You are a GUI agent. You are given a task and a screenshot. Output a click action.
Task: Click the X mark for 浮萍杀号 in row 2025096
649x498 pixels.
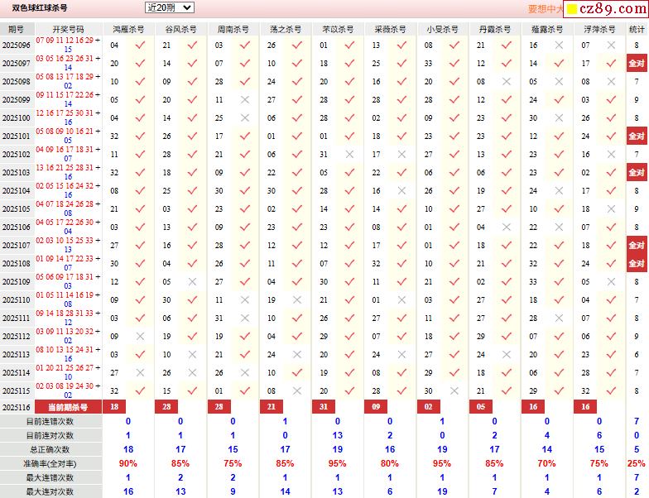pyautogui.click(x=611, y=45)
